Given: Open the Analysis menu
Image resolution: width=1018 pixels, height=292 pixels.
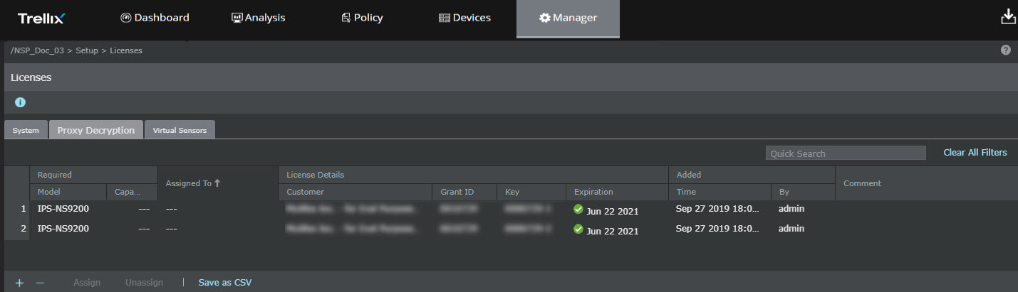Looking at the screenshot, I should tap(259, 18).
